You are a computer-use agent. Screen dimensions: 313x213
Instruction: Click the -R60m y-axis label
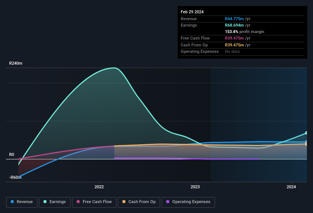pos(15,177)
